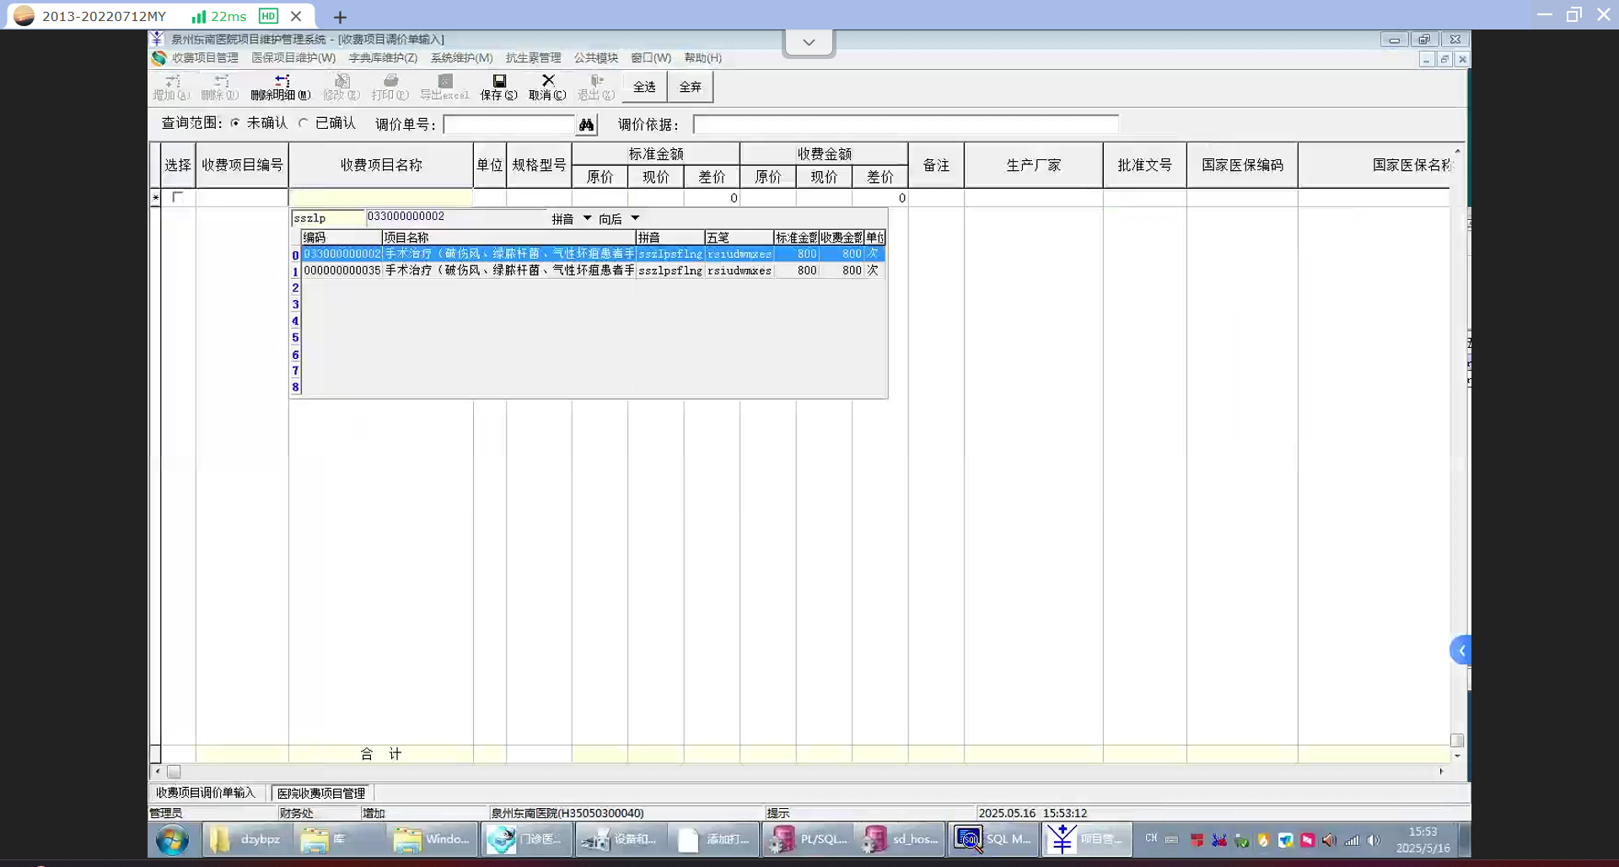
Task: Switch to the 项目管... taskbar application
Action: pyautogui.click(x=1088, y=839)
